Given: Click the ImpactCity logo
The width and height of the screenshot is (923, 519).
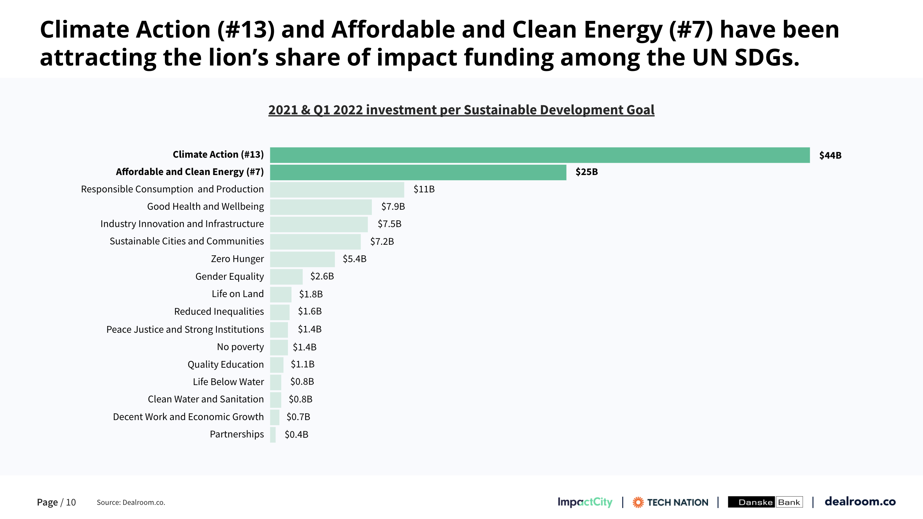Looking at the screenshot, I should (x=585, y=502).
